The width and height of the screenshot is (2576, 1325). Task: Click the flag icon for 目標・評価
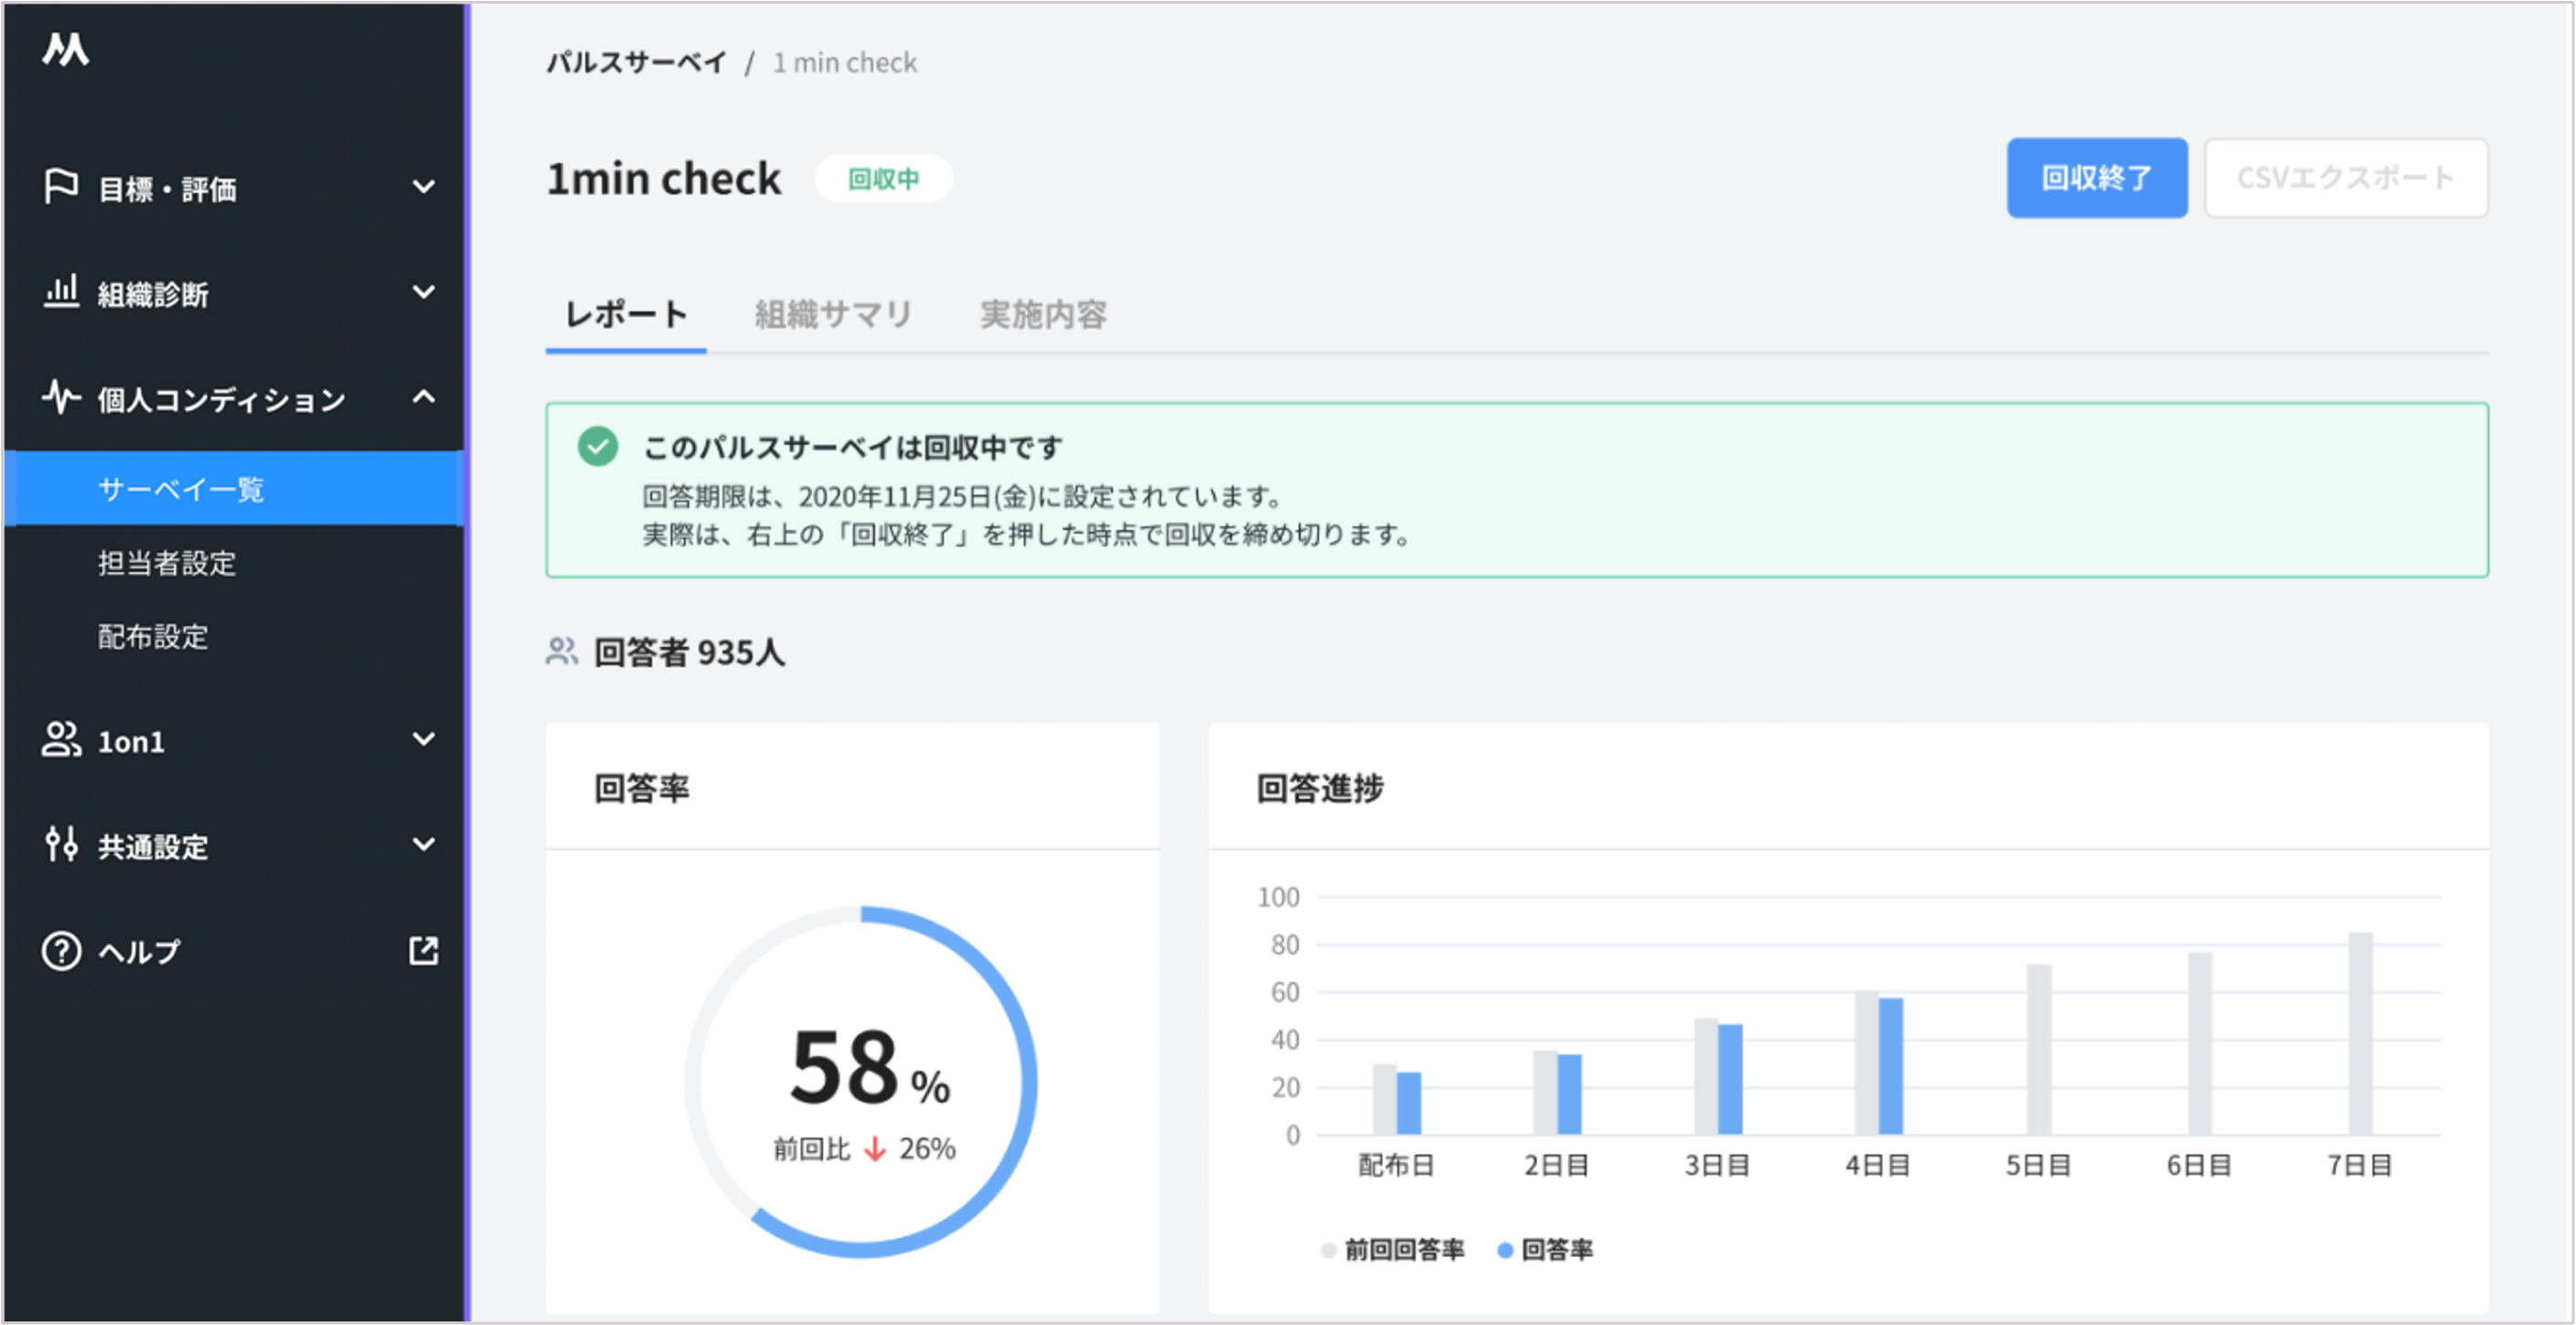tap(61, 186)
